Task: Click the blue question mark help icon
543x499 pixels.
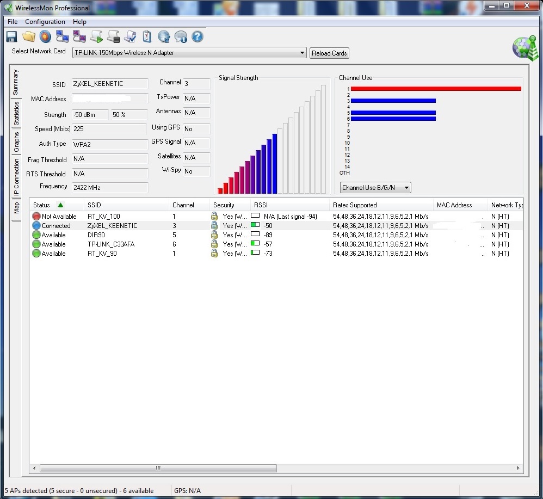Action: tap(198, 36)
